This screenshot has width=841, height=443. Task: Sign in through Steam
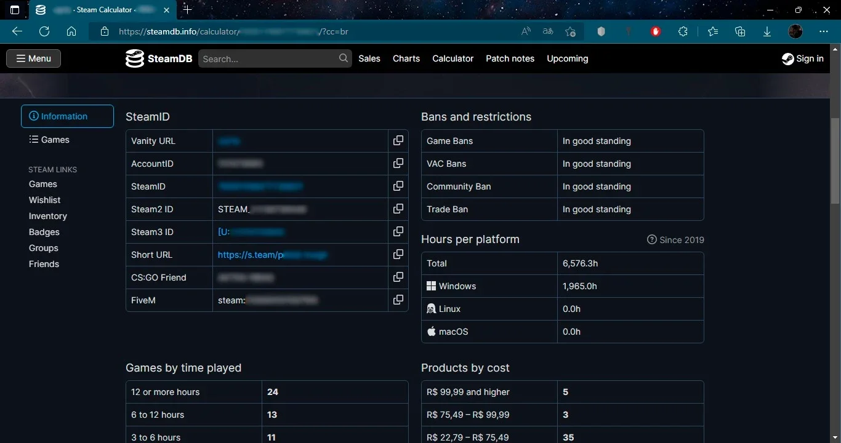(802, 58)
